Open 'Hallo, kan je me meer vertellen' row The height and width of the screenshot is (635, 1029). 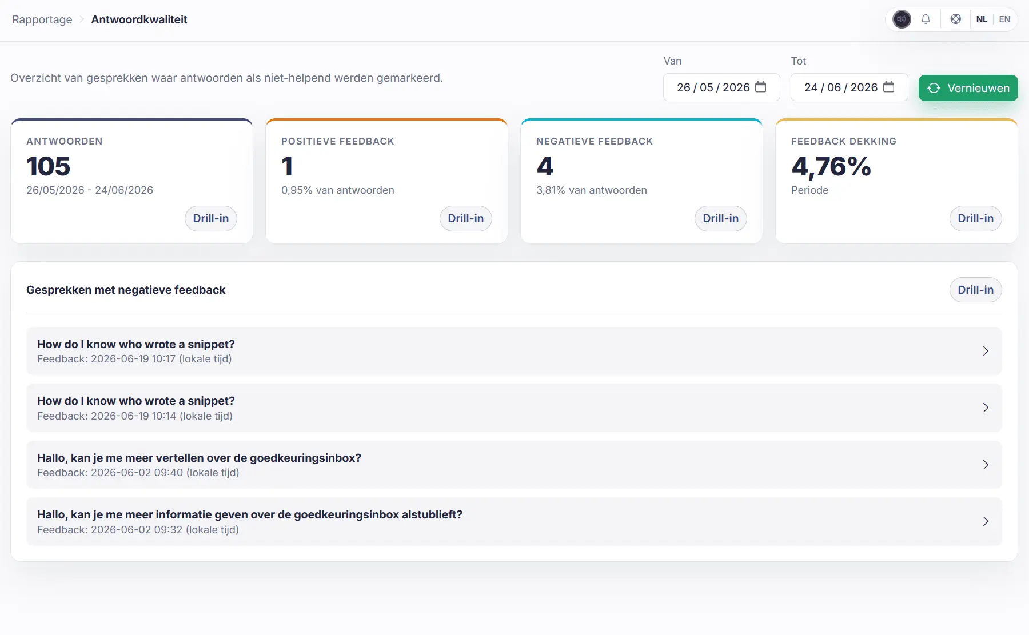point(514,464)
